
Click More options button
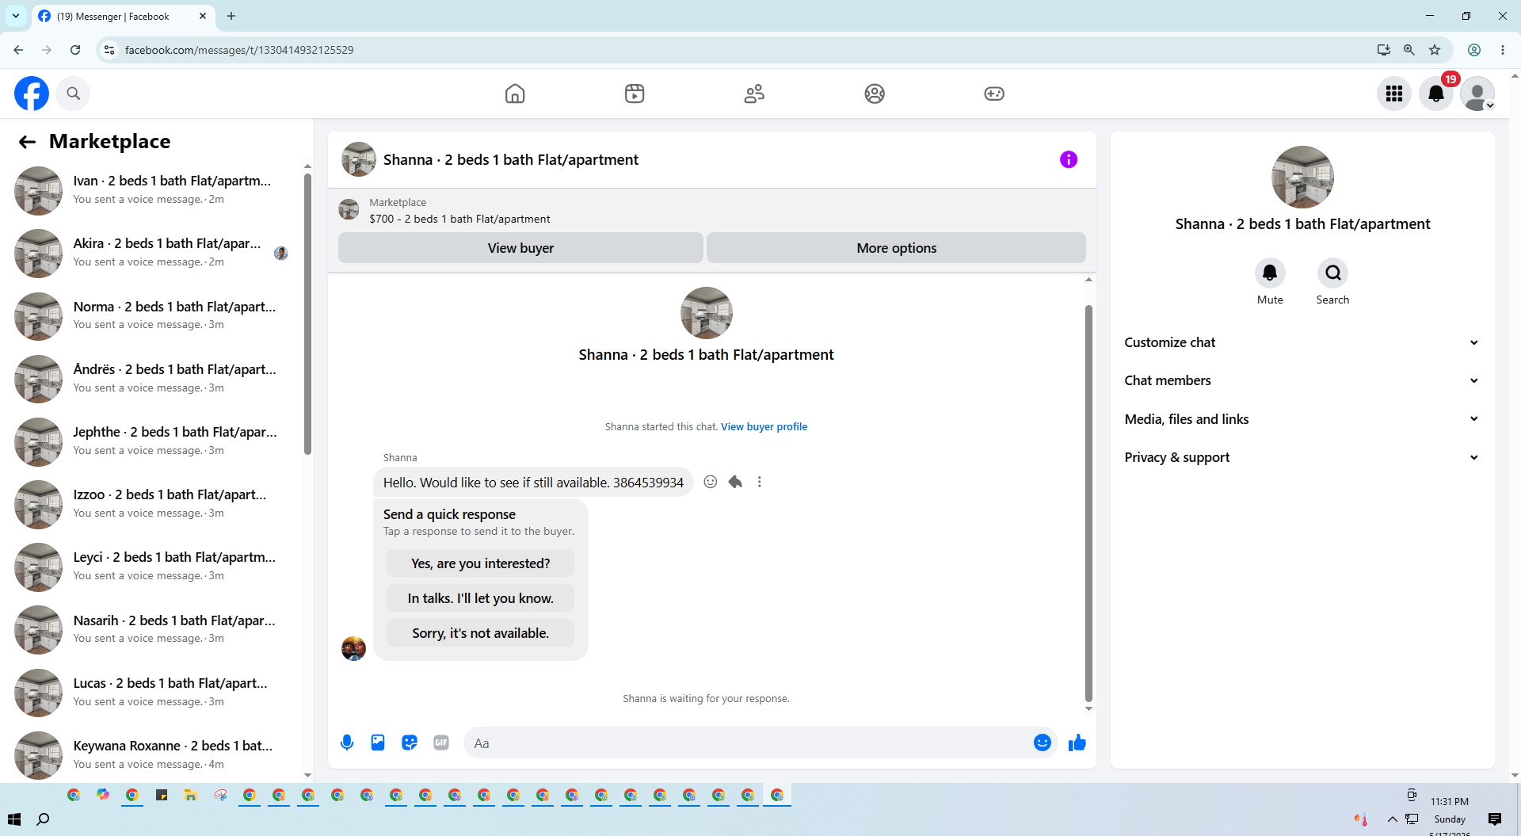[x=896, y=248]
